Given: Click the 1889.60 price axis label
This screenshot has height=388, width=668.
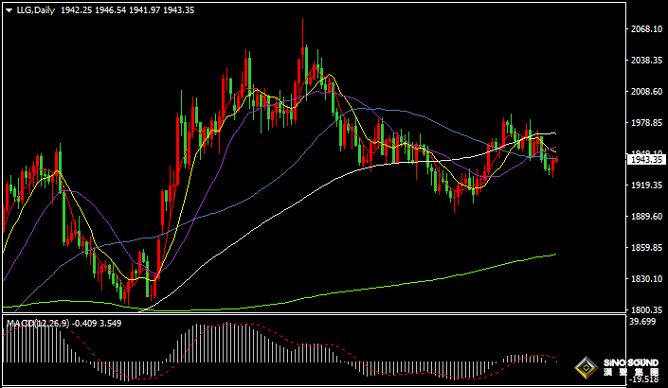Looking at the screenshot, I should click(x=646, y=217).
